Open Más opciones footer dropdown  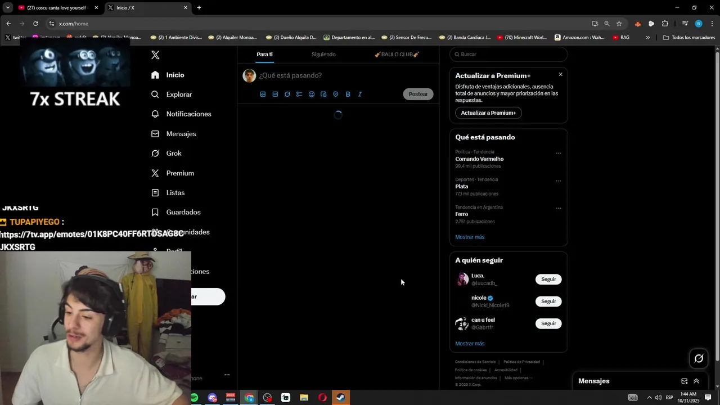tap(518, 378)
